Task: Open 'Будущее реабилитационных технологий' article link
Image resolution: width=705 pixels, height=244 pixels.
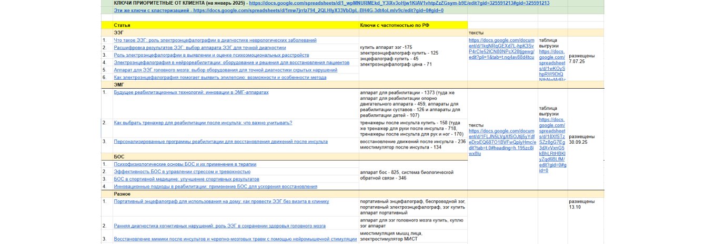Action: pos(191,92)
